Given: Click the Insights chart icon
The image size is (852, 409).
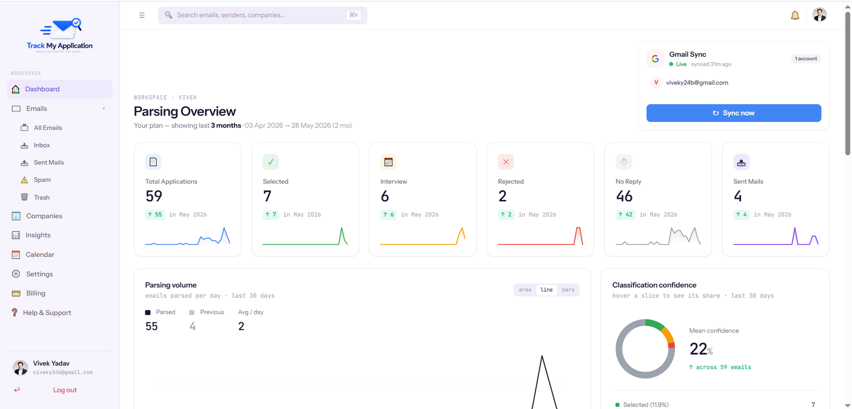Looking at the screenshot, I should pos(16,235).
